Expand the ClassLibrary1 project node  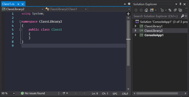pyautogui.click(x=135, y=26)
